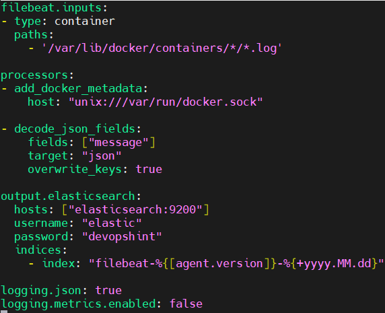Viewport: 385px width, 313px height.
Task: Click the username "elastic" value
Action: pos(112,223)
